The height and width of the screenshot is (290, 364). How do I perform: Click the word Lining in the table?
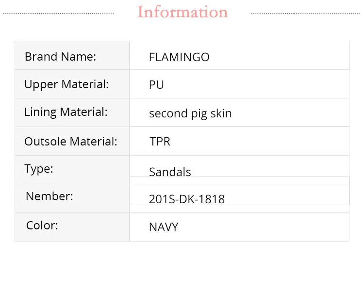point(40,112)
